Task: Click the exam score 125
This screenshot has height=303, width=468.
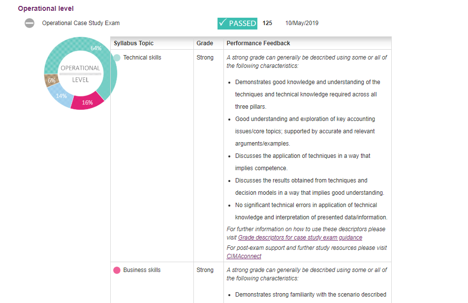Action: pos(267,23)
